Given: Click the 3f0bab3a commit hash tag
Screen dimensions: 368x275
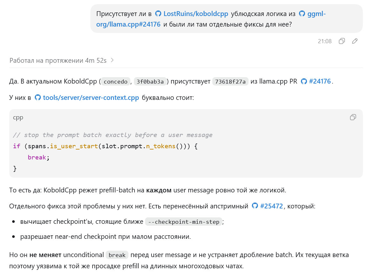Looking at the screenshot, I should coord(150,81).
